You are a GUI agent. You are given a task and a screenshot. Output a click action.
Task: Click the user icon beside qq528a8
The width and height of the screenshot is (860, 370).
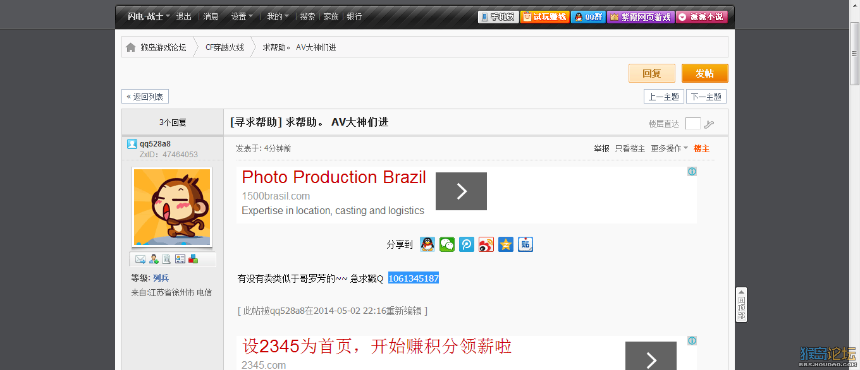tap(132, 143)
